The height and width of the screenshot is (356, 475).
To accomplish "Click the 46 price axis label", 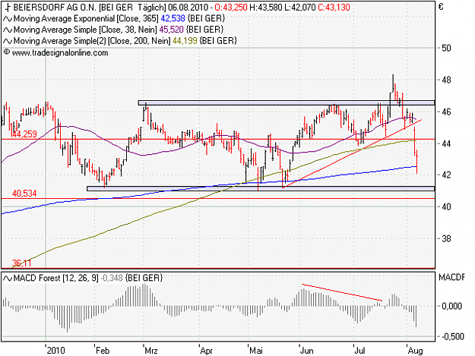I will point(447,112).
